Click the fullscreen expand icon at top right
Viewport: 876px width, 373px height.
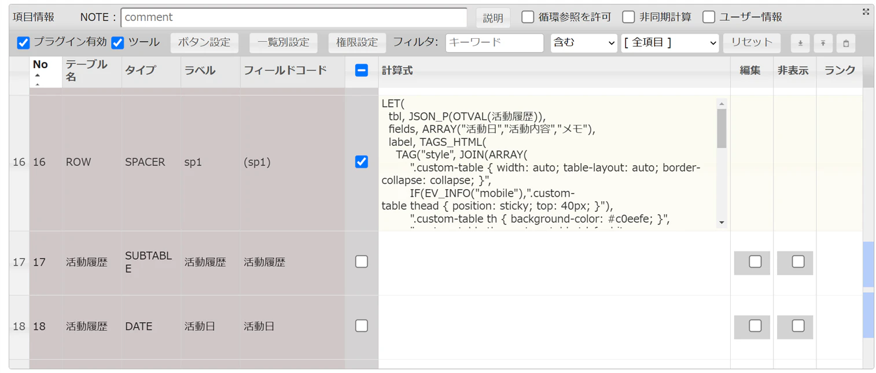coord(866,12)
